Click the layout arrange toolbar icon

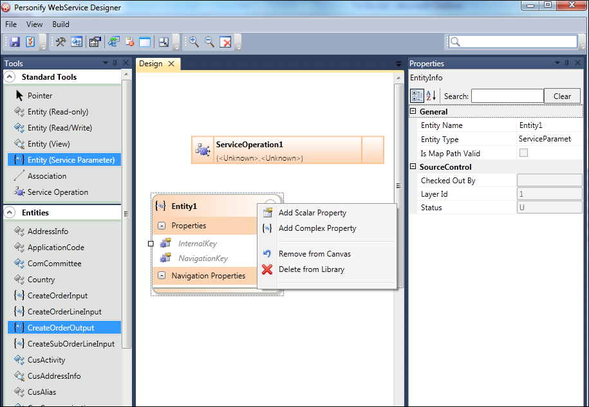(x=164, y=42)
